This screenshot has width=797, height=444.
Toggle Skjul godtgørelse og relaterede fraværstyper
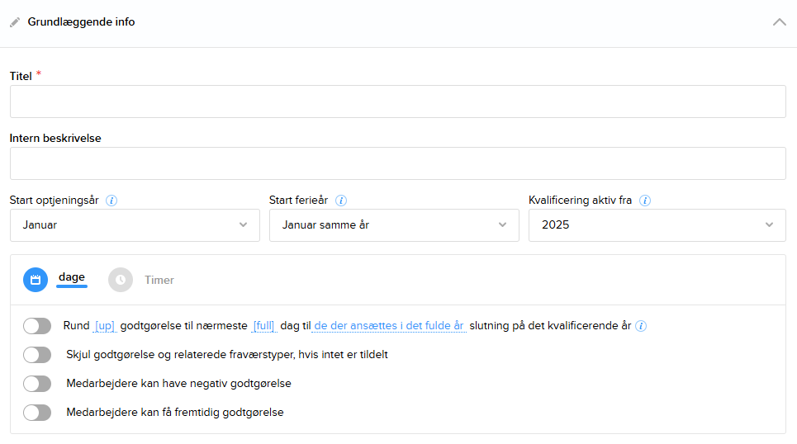[37, 355]
